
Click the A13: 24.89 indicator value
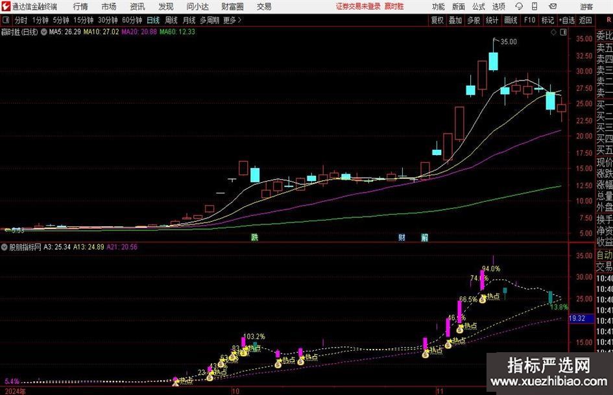pyautogui.click(x=89, y=247)
